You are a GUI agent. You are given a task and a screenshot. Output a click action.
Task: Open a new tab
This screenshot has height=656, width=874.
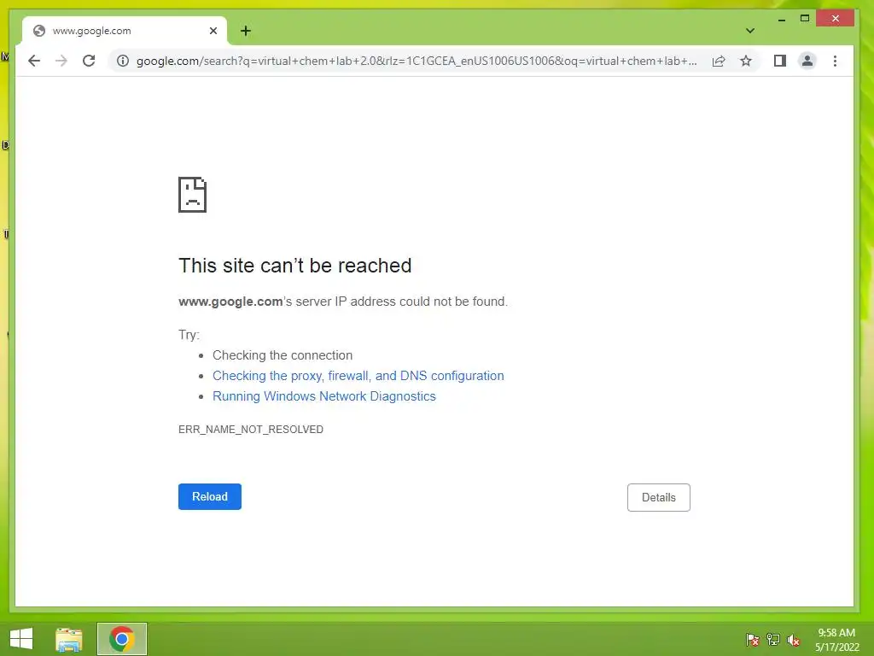[x=246, y=31]
